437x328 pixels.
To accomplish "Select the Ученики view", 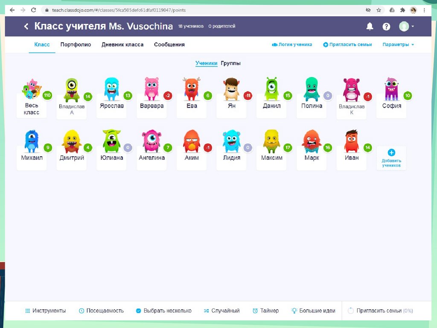I will coord(206,63).
